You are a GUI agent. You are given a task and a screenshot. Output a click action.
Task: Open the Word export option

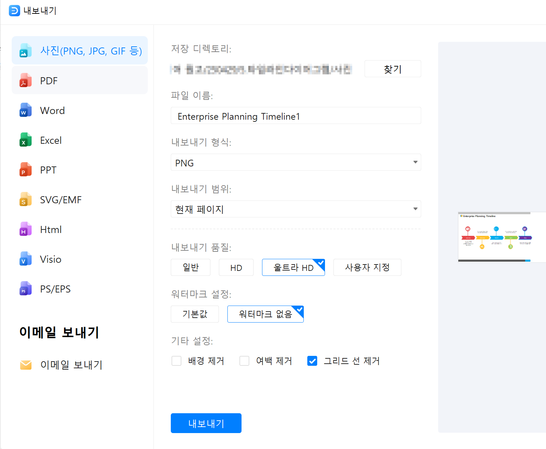[52, 110]
